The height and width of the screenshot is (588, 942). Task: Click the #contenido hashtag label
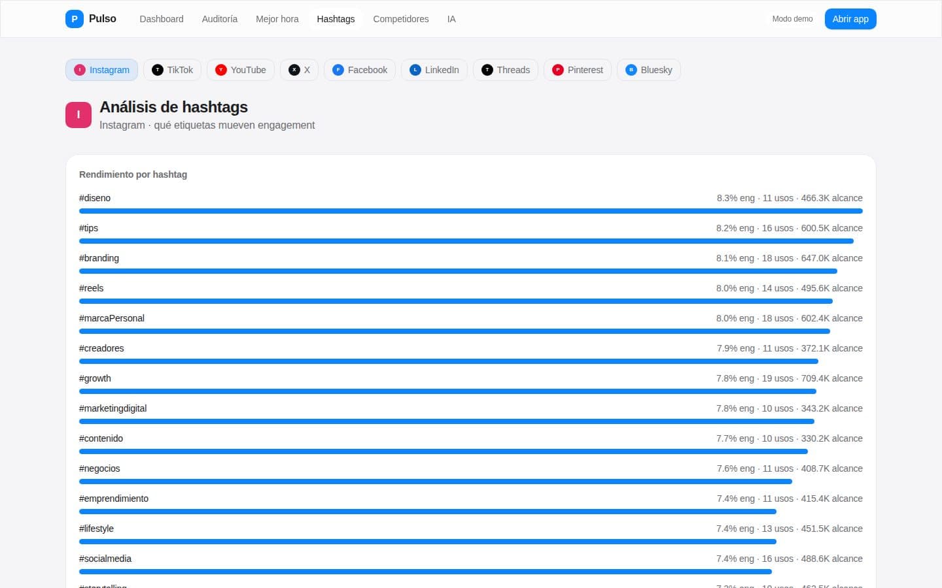point(101,438)
